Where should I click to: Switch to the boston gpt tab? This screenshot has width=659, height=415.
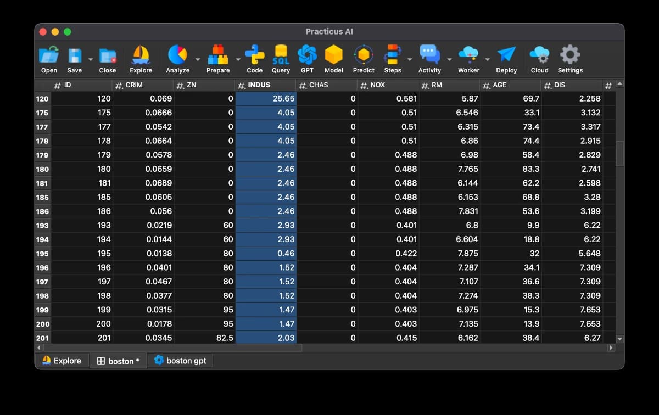coord(181,361)
